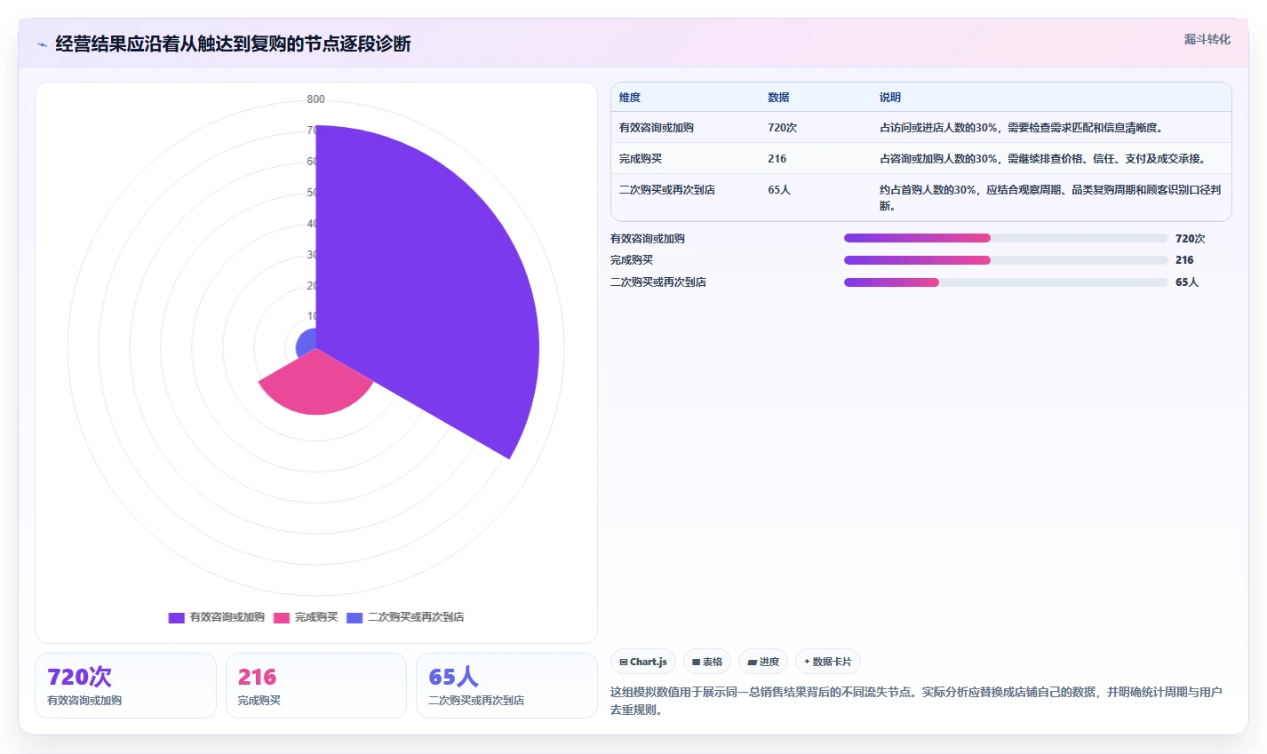Image resolution: width=1267 pixels, height=754 pixels.
Task: Click the 216 stat card
Action: [x=316, y=686]
